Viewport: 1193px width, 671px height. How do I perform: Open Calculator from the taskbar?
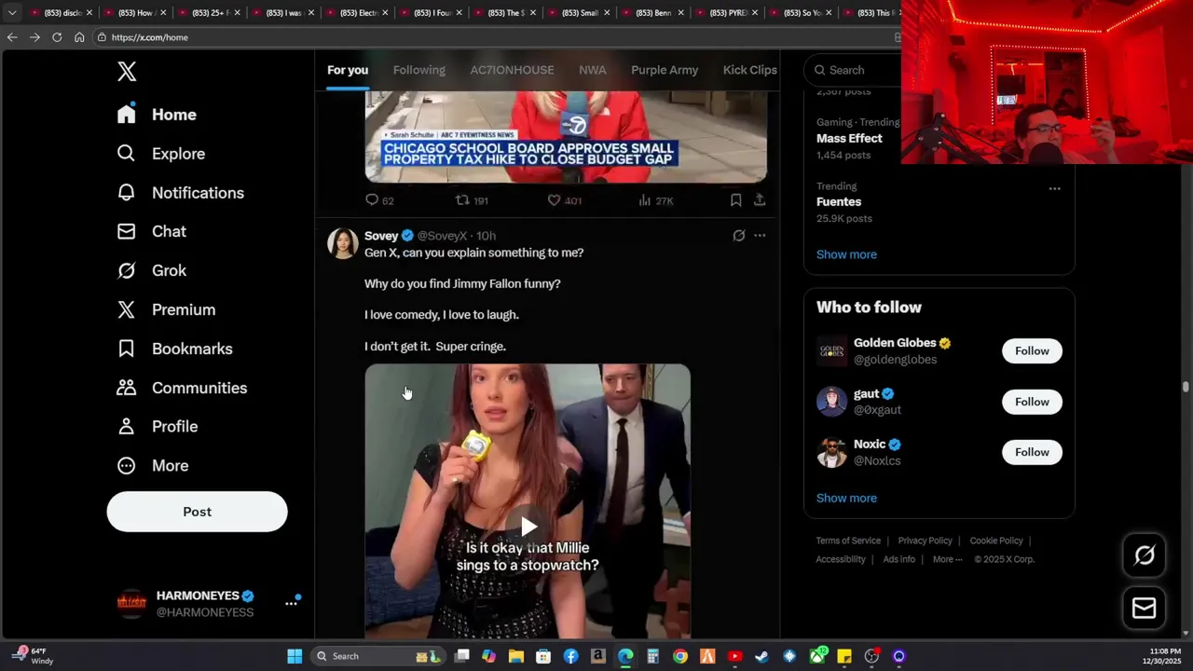653,656
